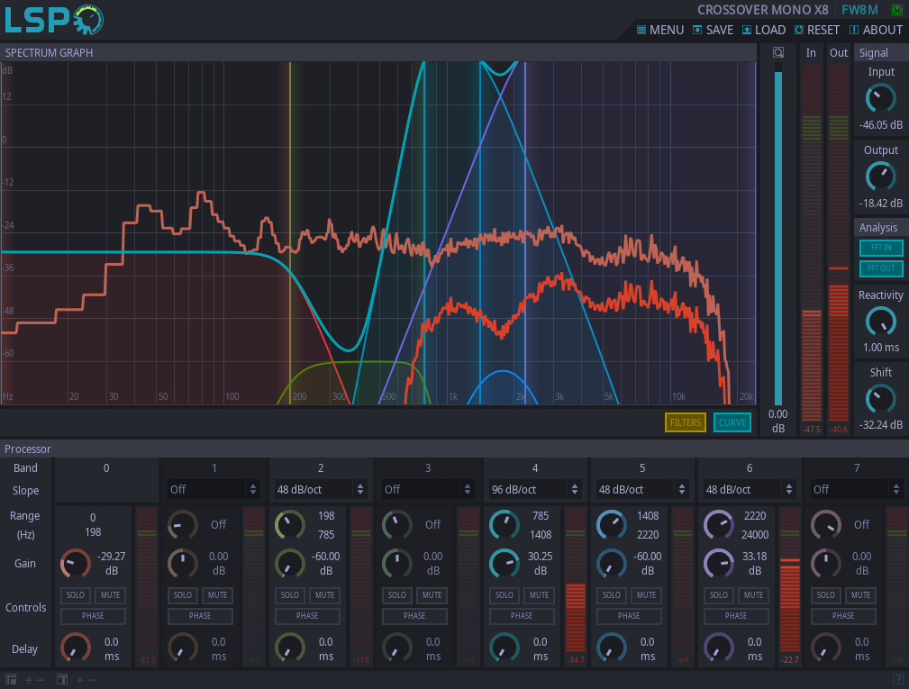Image resolution: width=909 pixels, height=689 pixels.
Task: Click the 1.00 ms reactivity value
Action: point(880,348)
